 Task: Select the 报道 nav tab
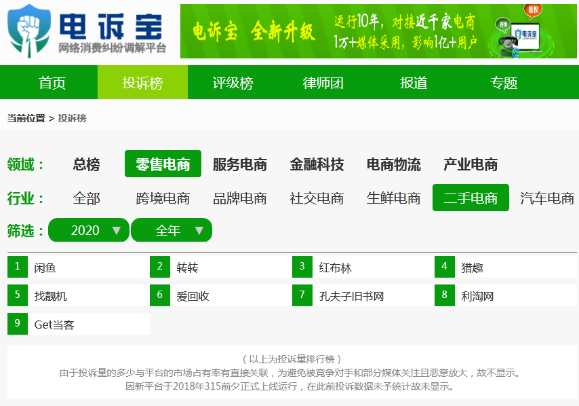click(x=414, y=82)
